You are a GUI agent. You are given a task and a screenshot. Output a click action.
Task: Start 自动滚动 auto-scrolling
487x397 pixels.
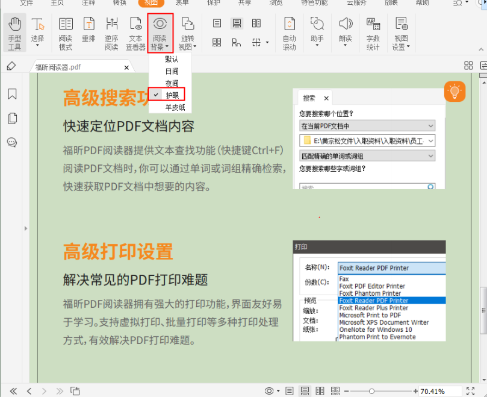click(x=288, y=31)
